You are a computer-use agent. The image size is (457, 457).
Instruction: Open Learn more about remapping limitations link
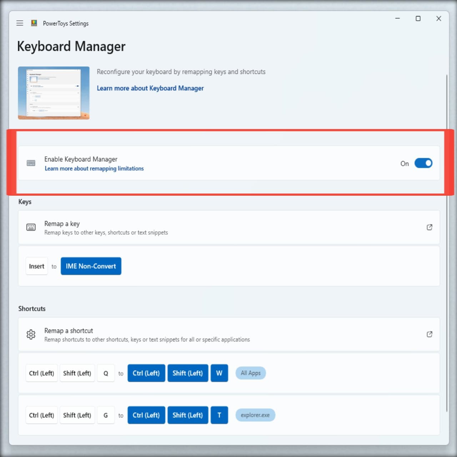94,169
